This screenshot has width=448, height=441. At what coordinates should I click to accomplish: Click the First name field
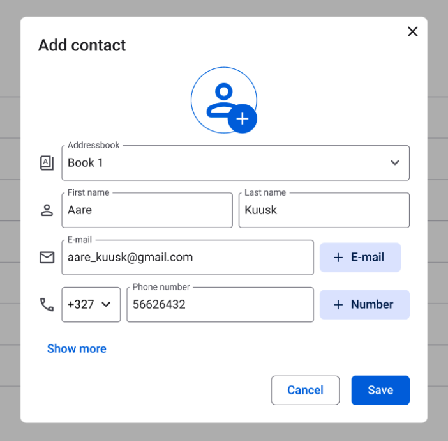coord(147,210)
